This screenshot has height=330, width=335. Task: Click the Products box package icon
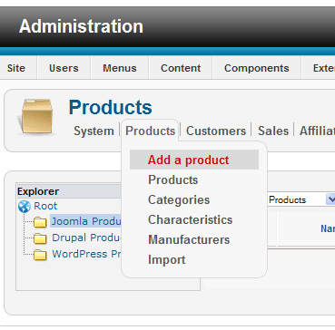point(35,116)
